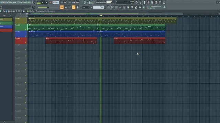This screenshot has width=220, height=123.
Task: Start playback with the play button
Action: pos(43,2)
